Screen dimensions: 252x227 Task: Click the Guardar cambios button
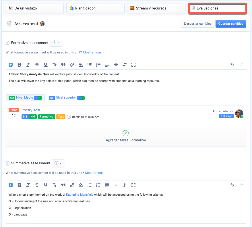pos(231,24)
